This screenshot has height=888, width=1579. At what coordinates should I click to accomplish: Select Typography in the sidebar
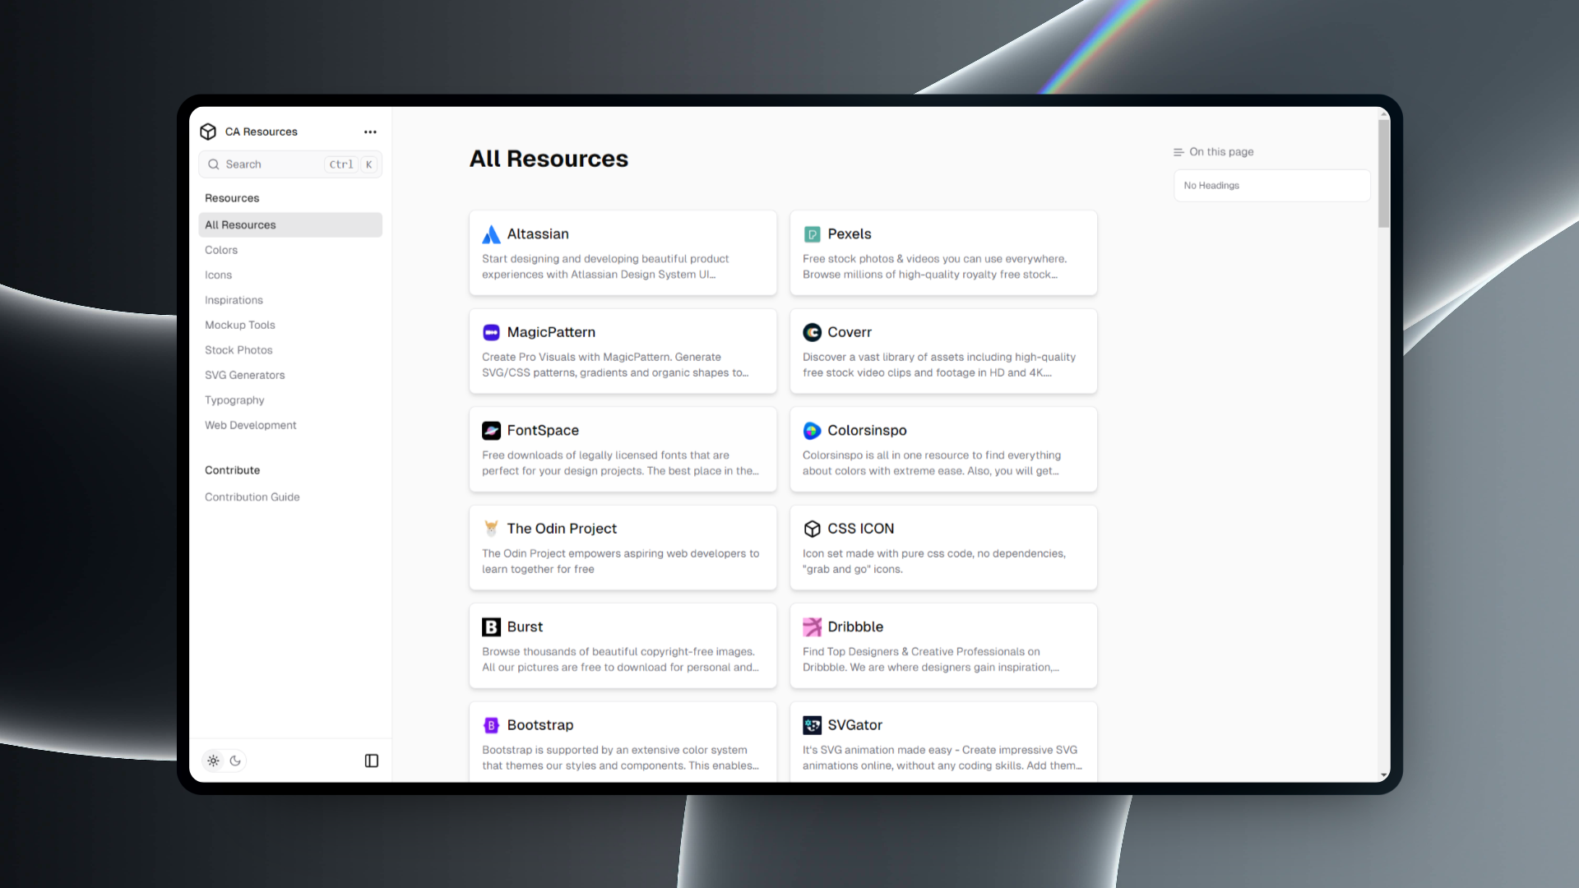coord(234,400)
